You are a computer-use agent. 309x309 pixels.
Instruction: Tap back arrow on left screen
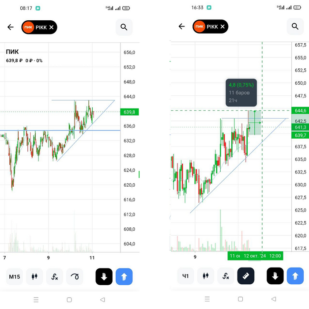tap(11, 27)
